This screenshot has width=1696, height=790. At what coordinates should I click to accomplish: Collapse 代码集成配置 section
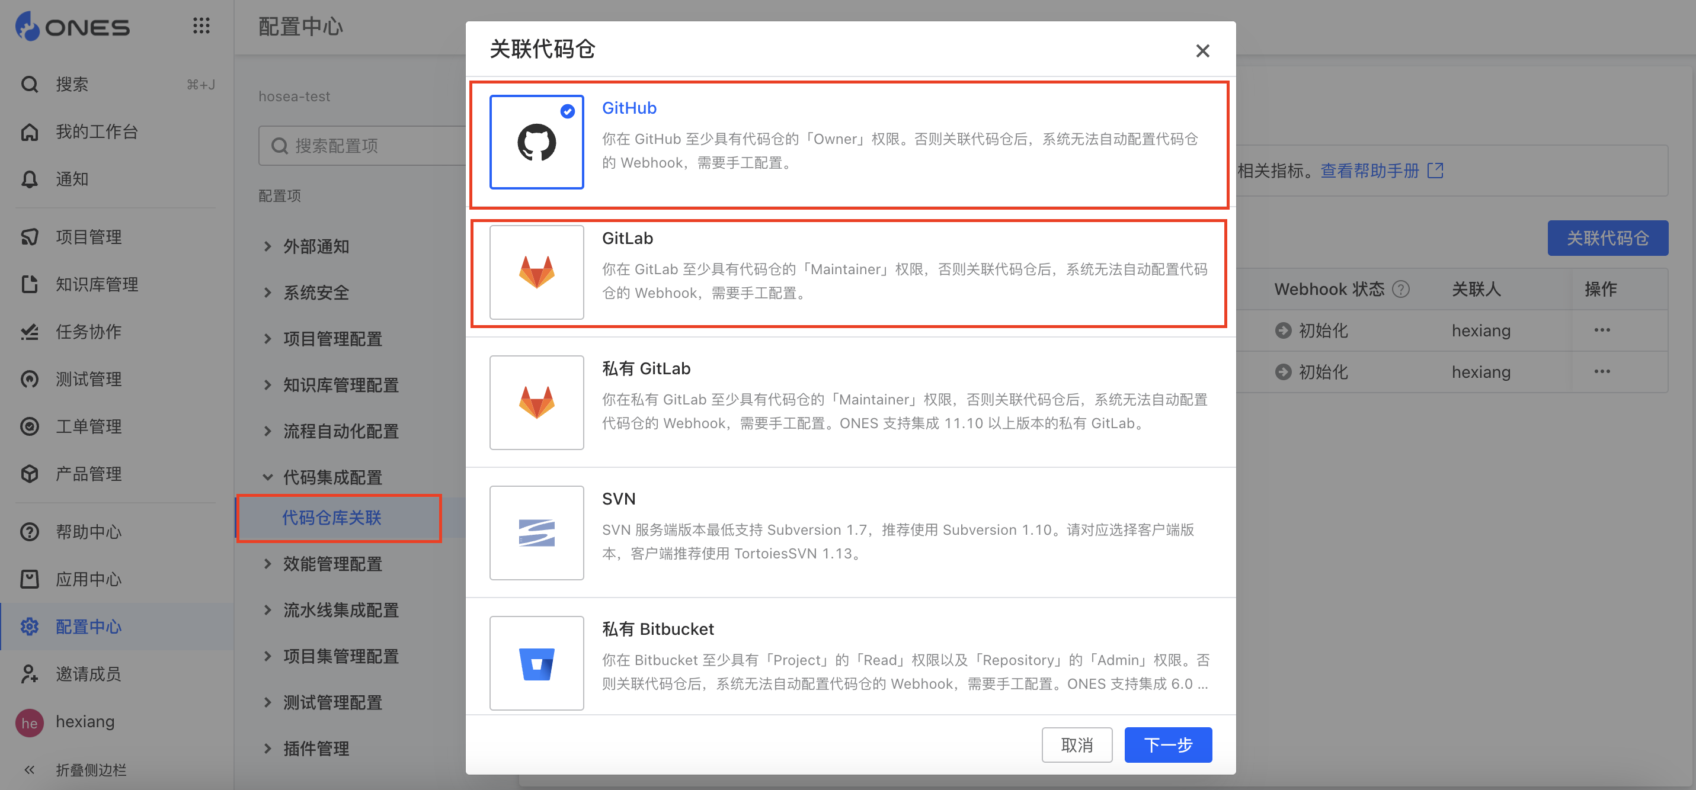point(267,477)
